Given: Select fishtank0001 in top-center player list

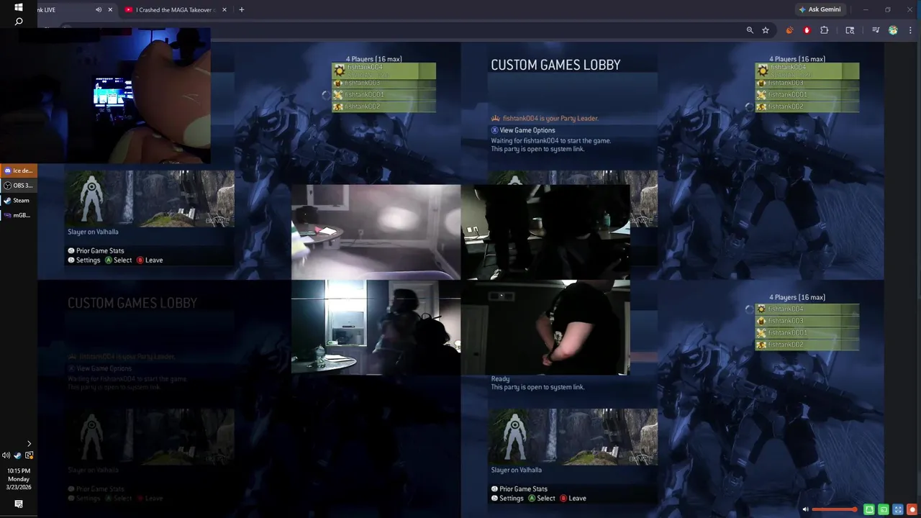Looking at the screenshot, I should 384,94.
